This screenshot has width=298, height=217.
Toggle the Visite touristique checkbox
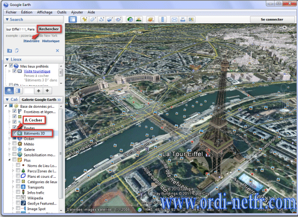pos(14,71)
